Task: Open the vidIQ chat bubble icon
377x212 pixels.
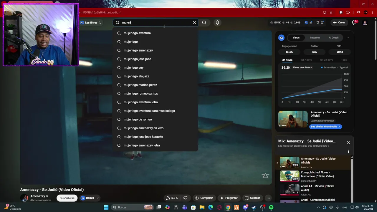Action: click(322, 23)
